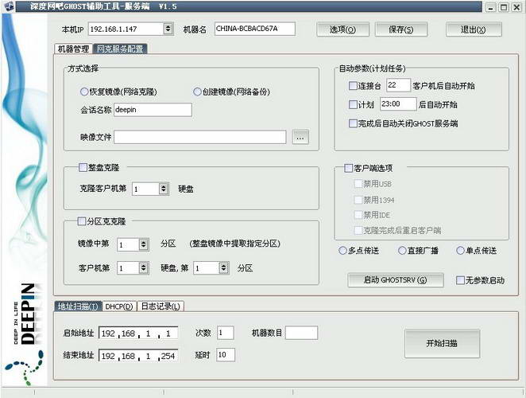Click the 映像文件 path input field
The width and height of the screenshot is (526, 398).
pyautogui.click(x=200, y=137)
